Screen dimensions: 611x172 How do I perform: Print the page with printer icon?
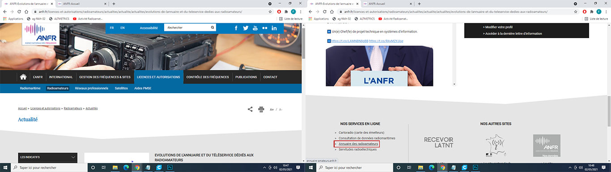(x=261, y=109)
